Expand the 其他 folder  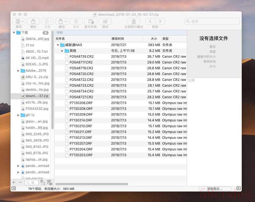click(62, 51)
